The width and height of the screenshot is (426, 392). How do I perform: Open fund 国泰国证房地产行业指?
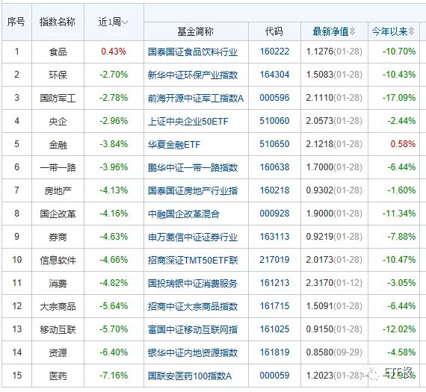point(193,190)
